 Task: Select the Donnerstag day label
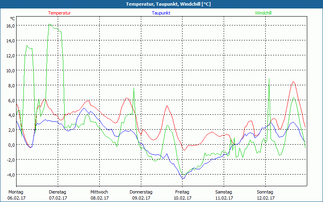(141, 192)
